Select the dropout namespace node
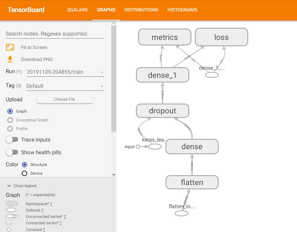Screen dimensions: 297x232 163,111
